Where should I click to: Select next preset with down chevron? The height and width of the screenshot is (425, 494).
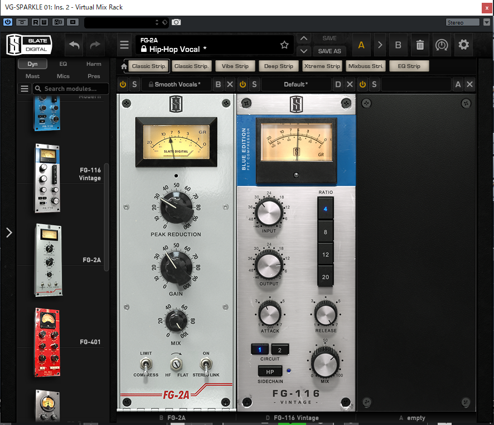tap(304, 51)
